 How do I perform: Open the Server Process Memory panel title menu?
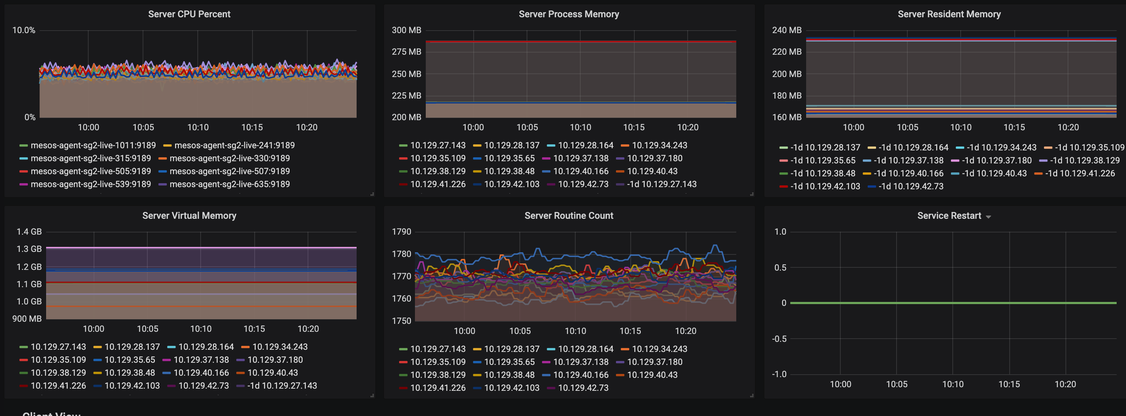(x=569, y=14)
